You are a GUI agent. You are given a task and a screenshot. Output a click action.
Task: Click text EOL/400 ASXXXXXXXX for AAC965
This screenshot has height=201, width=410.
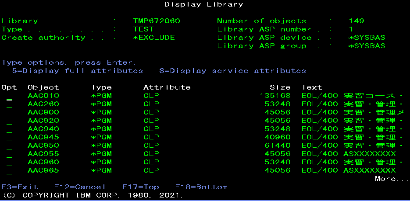click(349, 170)
